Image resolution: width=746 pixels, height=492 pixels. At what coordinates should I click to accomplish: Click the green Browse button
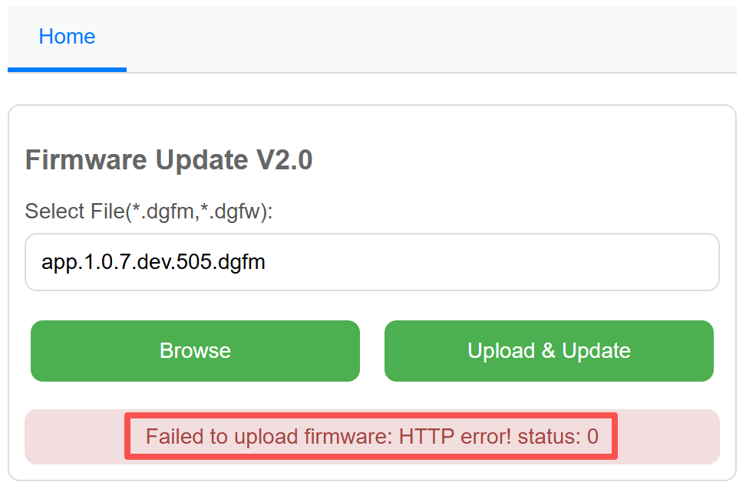pyautogui.click(x=195, y=351)
